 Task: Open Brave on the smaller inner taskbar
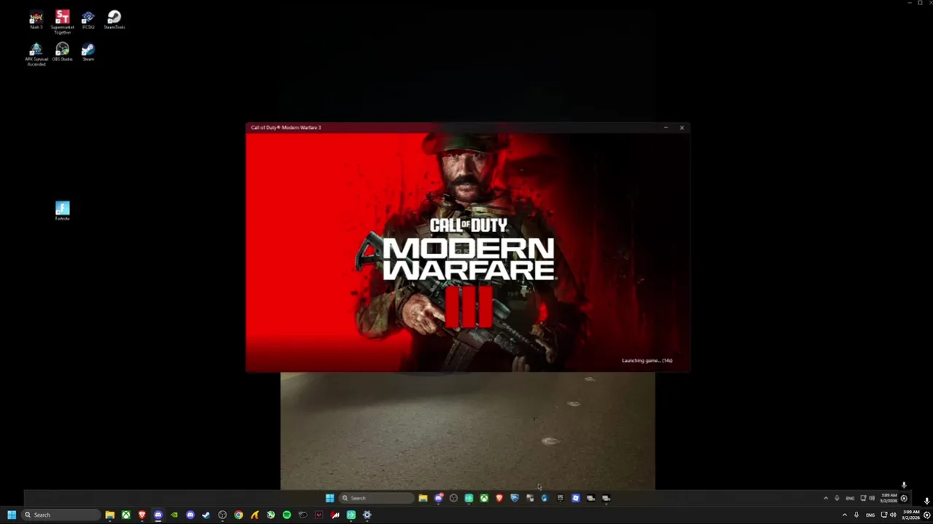[499, 498]
